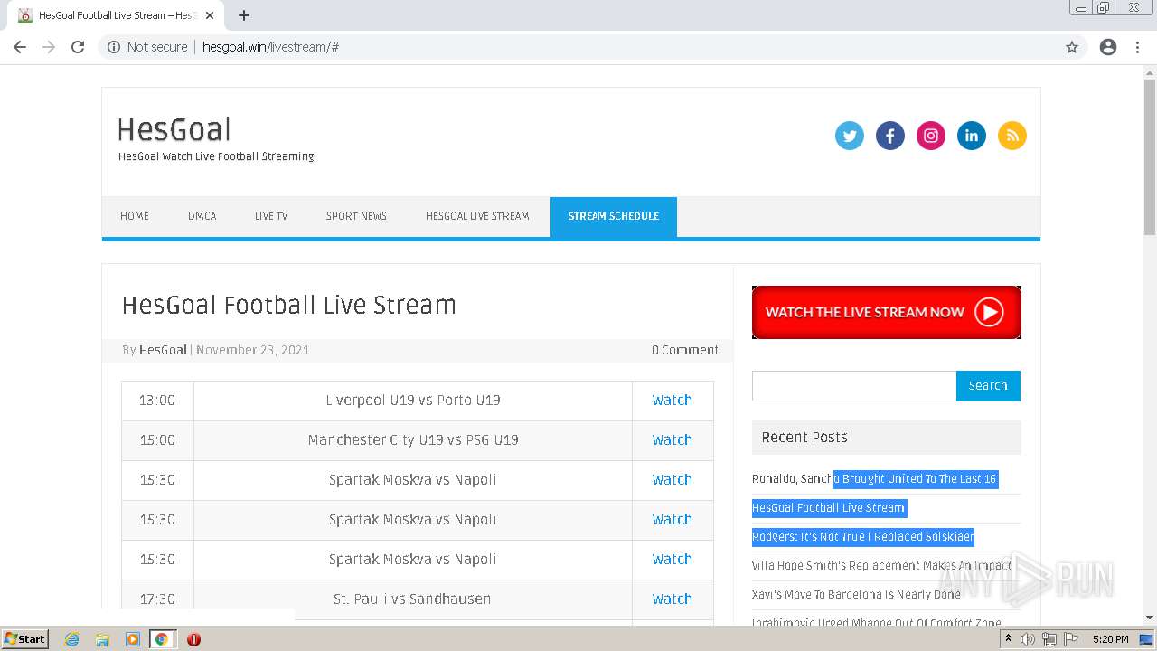Click volume speaker tray icon
The width and height of the screenshot is (1157, 651).
point(1028,639)
